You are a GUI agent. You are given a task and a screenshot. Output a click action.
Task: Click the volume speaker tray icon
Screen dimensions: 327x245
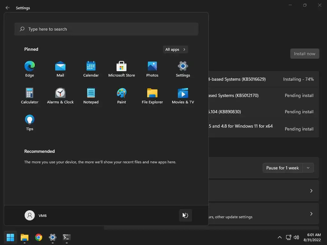coord(296,237)
